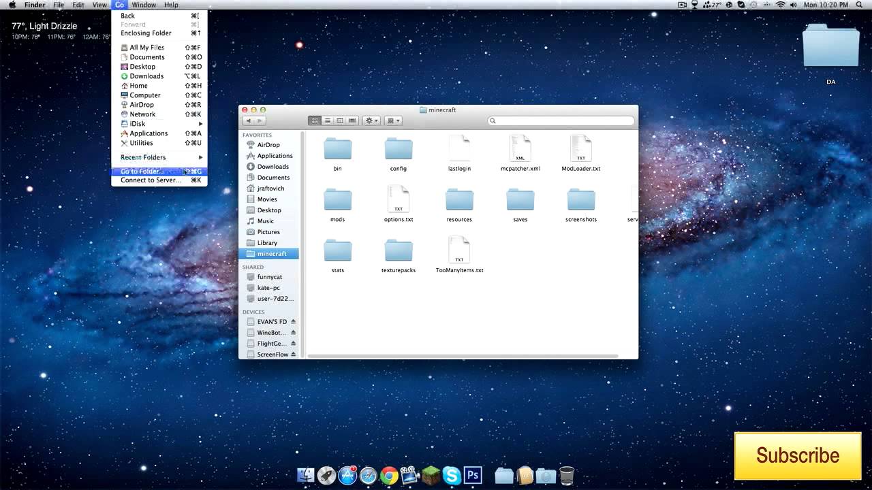Open the stats folder

pos(337,250)
